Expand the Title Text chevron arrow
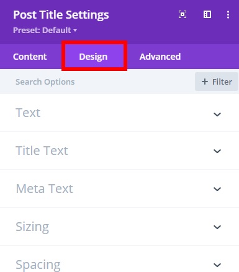The image size is (239, 272). pyautogui.click(x=217, y=151)
